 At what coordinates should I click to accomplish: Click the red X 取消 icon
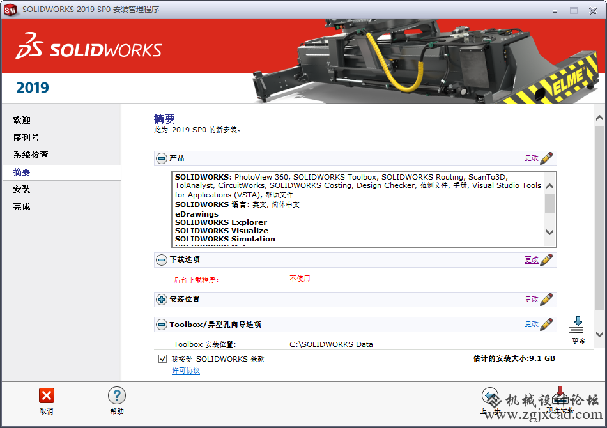pyautogui.click(x=47, y=395)
